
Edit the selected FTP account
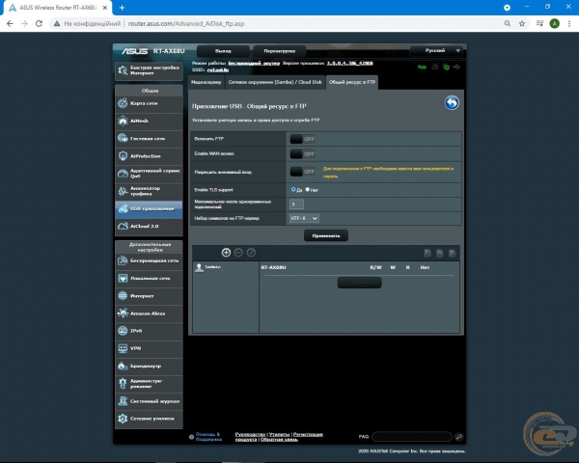pos(251,253)
